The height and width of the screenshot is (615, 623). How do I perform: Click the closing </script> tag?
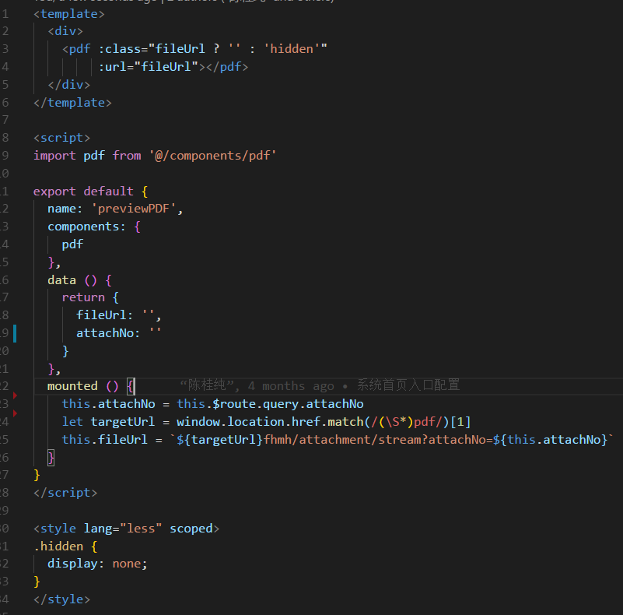tap(65, 492)
